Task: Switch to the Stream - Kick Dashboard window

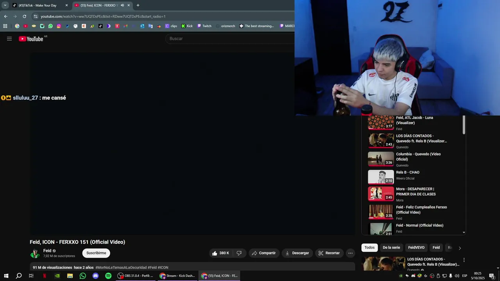Action: click(x=177, y=276)
